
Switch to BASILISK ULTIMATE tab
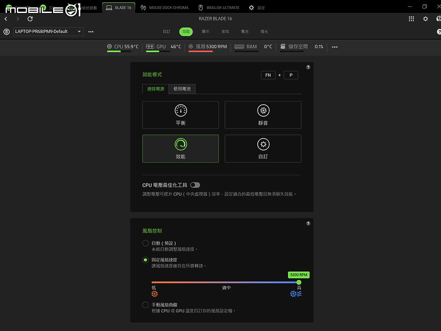pos(219,7)
